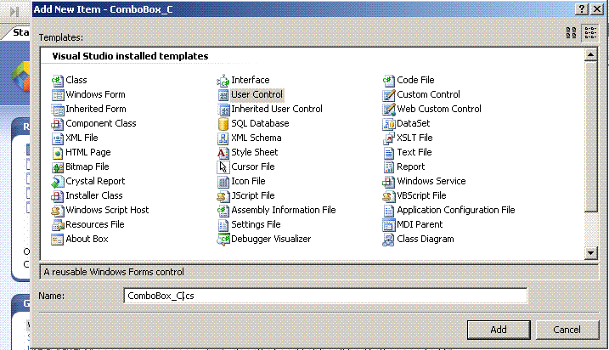This screenshot has width=609, height=350.
Task: Select the Application Configuration File icon
Action: point(388,210)
